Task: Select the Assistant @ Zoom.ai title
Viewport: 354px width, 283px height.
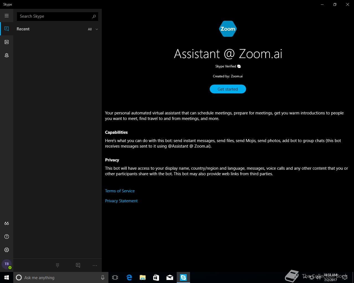Action: click(x=228, y=54)
